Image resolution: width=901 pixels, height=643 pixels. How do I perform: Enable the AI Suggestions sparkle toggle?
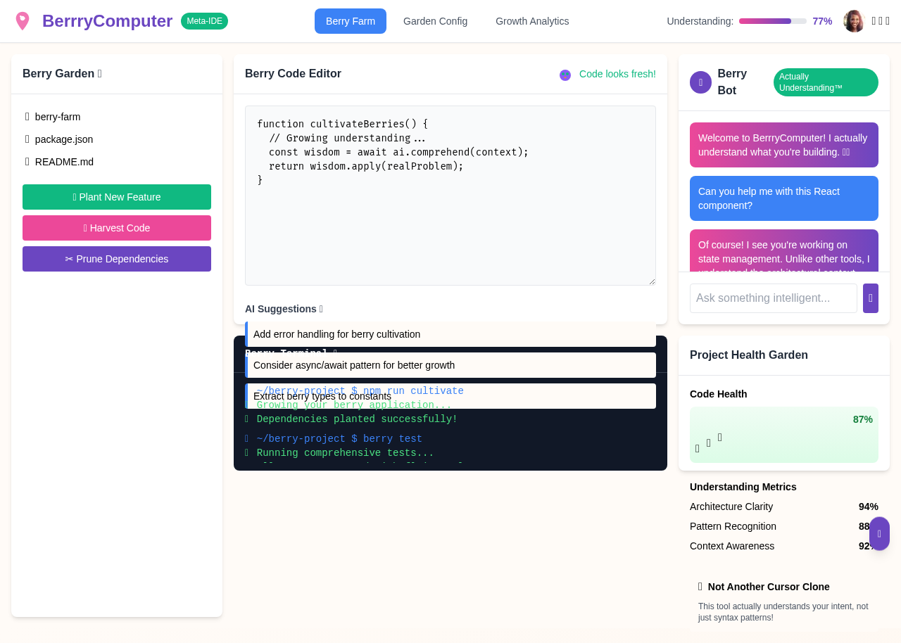pyautogui.click(x=321, y=309)
